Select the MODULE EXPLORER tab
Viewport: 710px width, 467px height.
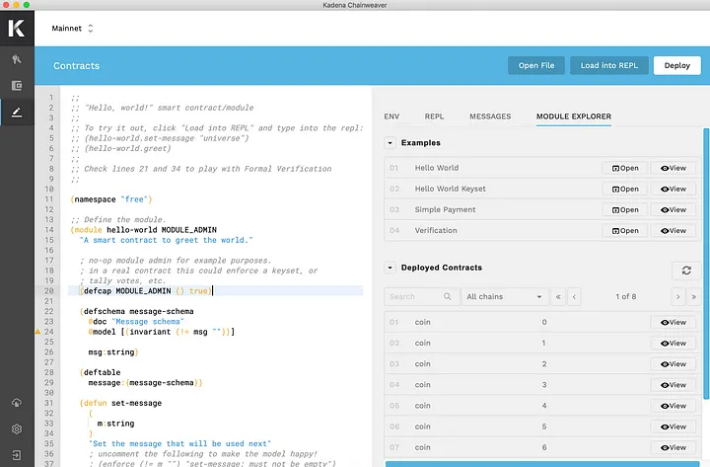coord(574,117)
